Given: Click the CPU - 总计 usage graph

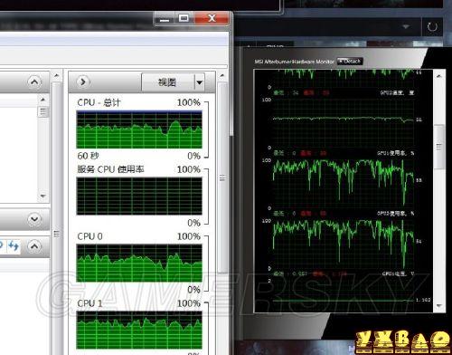Looking at the screenshot, I should pos(139,130).
